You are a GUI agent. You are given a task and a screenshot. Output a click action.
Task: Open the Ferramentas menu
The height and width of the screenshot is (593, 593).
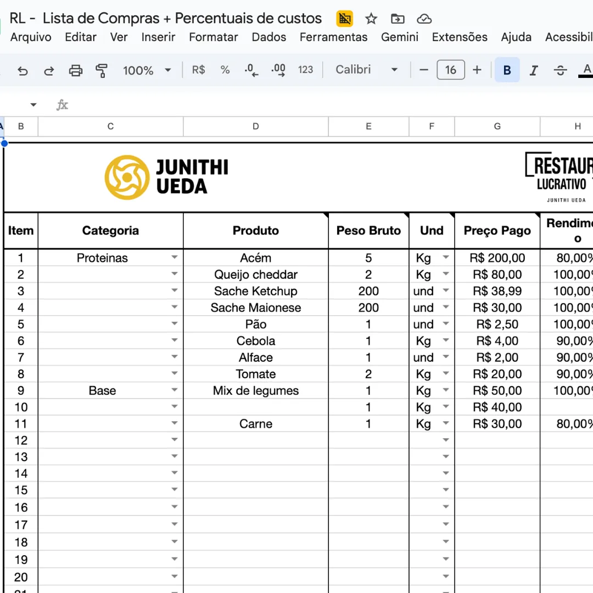pyautogui.click(x=334, y=37)
